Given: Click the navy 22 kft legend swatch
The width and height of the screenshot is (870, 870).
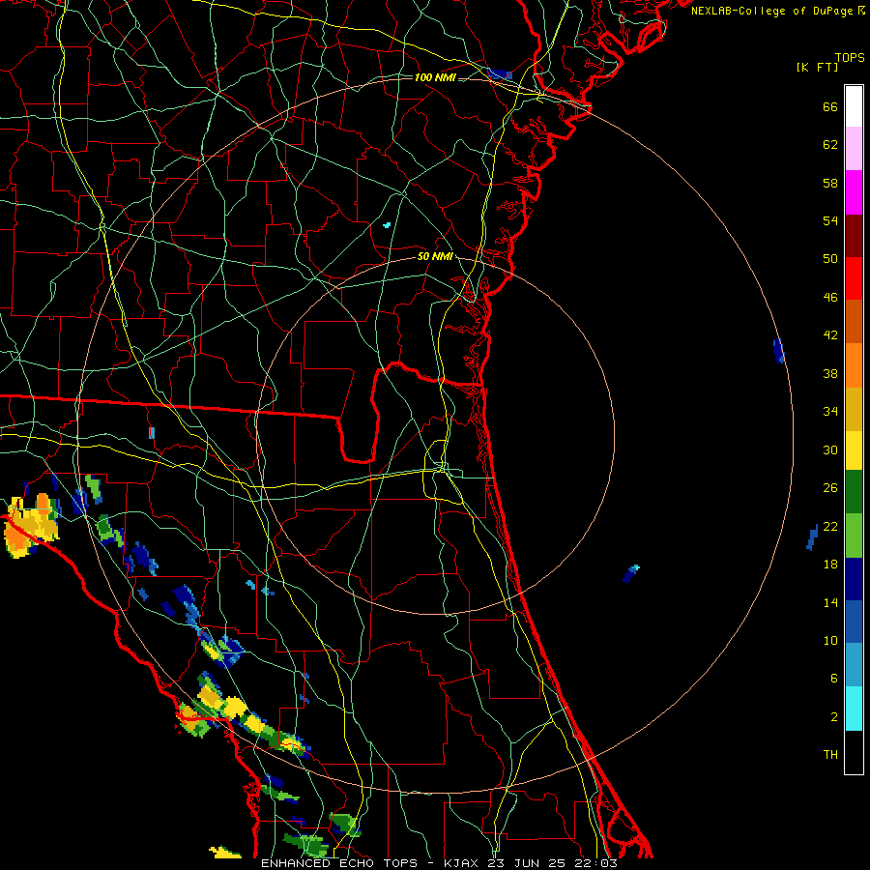Looking at the screenshot, I should pos(854,579).
